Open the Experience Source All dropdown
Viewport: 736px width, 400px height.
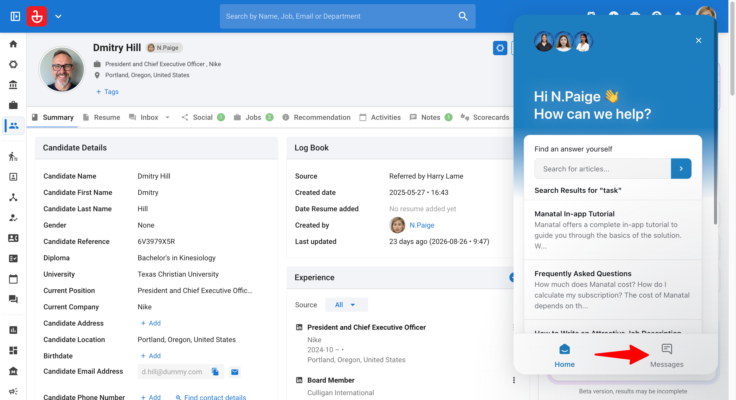(x=346, y=305)
